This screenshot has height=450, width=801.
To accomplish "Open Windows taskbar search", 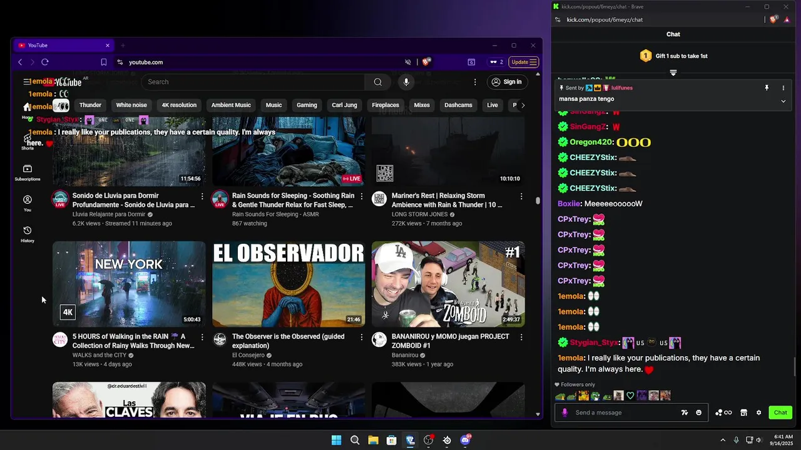I will point(355,440).
